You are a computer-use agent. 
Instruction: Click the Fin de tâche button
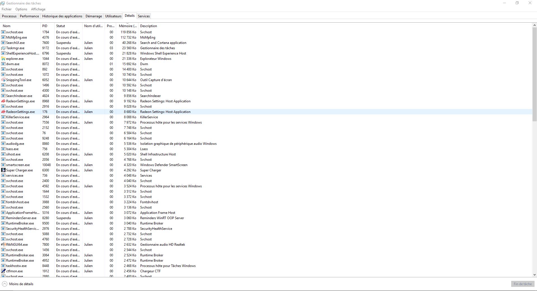click(x=523, y=284)
